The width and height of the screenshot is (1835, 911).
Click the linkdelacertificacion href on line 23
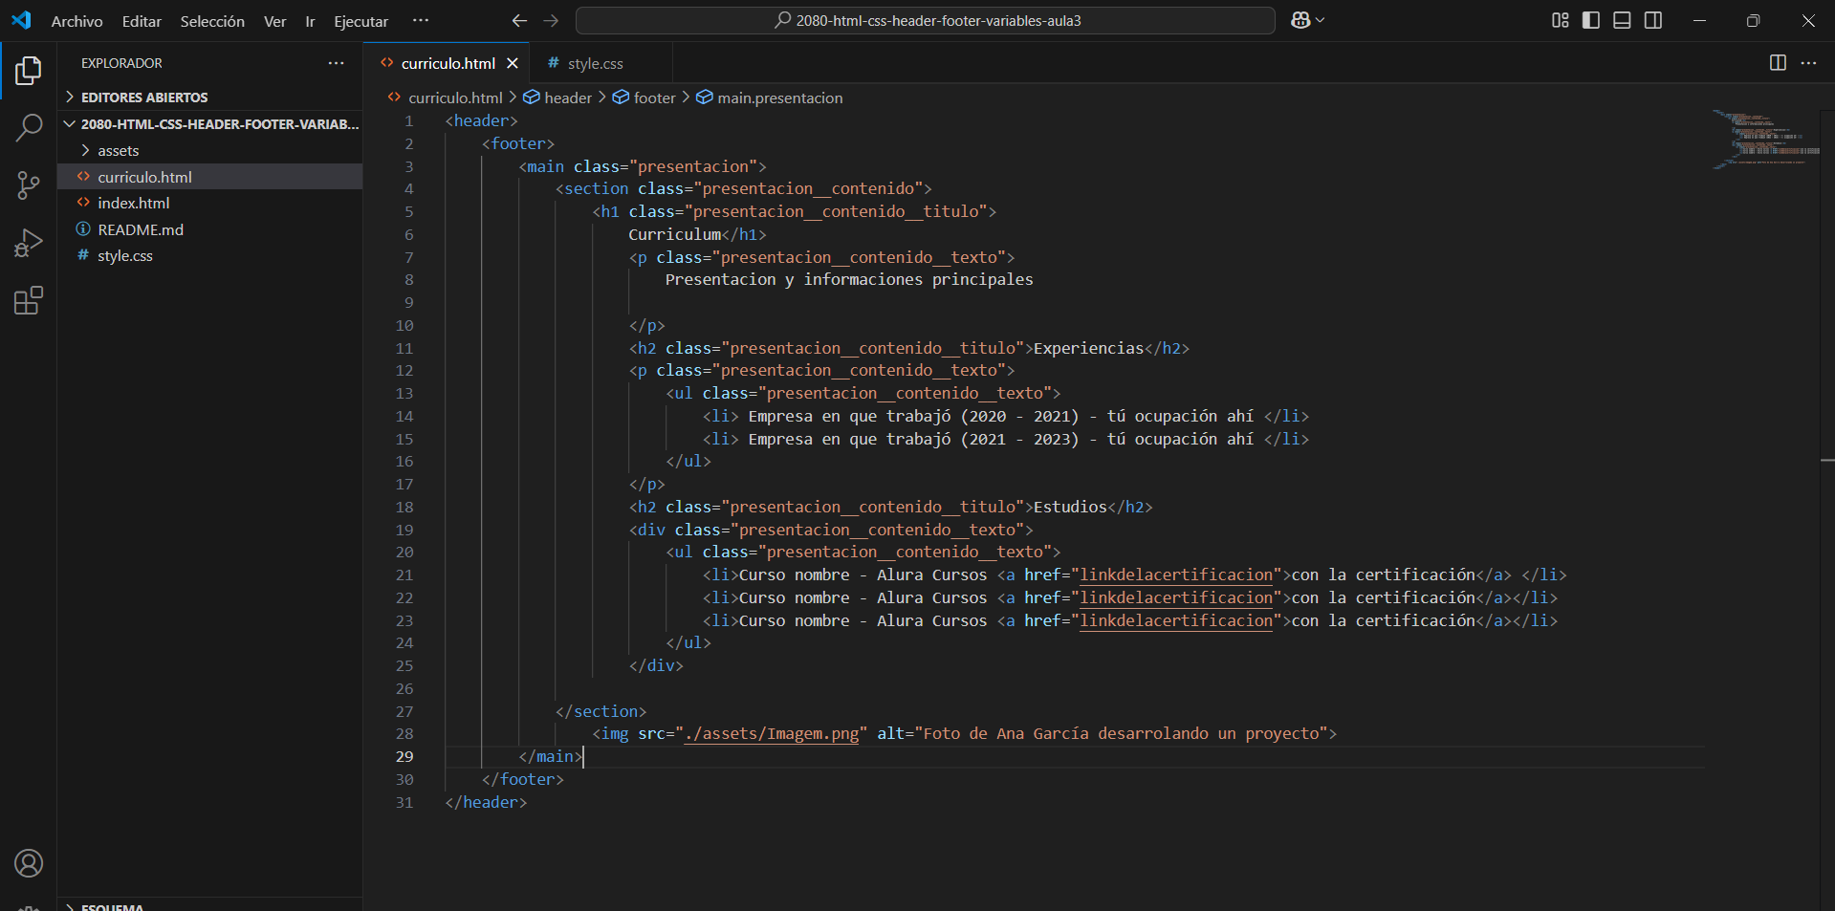(1176, 620)
